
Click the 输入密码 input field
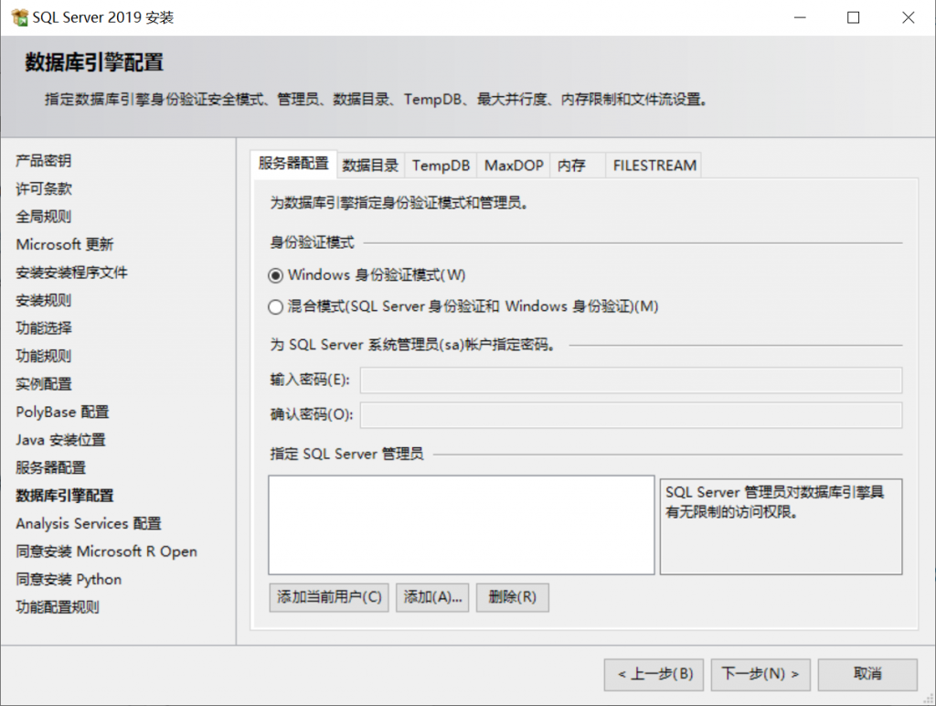click(631, 380)
